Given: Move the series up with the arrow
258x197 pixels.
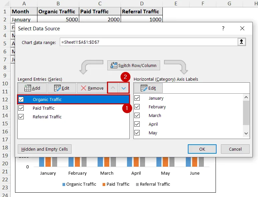Looking at the screenshot, I should pos(113,88).
